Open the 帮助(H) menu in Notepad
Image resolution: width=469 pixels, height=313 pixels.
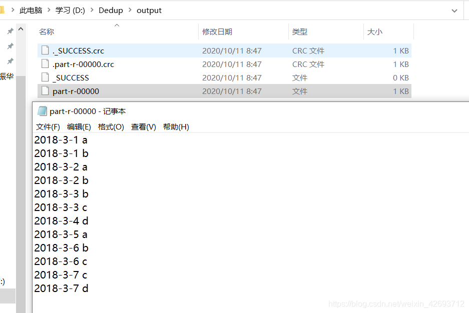tap(176, 127)
